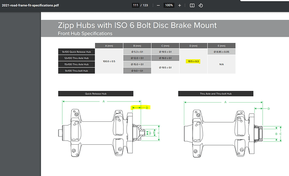Select the '15x100 Thru Axle Hub' row label

point(77,64)
